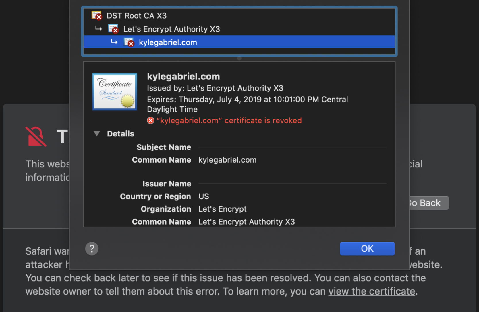Select the Let's Encrypt Authority X3 tree entry
The width and height of the screenshot is (479, 312).
click(171, 29)
